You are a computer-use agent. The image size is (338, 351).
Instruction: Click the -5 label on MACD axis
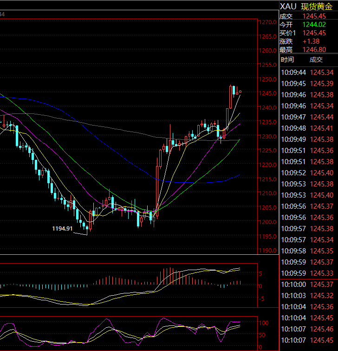[261, 298]
